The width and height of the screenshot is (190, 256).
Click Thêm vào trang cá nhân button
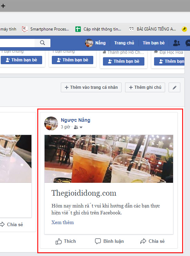(91, 87)
